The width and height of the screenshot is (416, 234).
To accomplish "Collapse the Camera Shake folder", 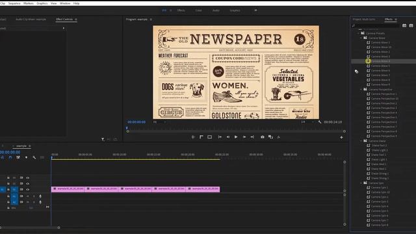I will click(x=361, y=141).
